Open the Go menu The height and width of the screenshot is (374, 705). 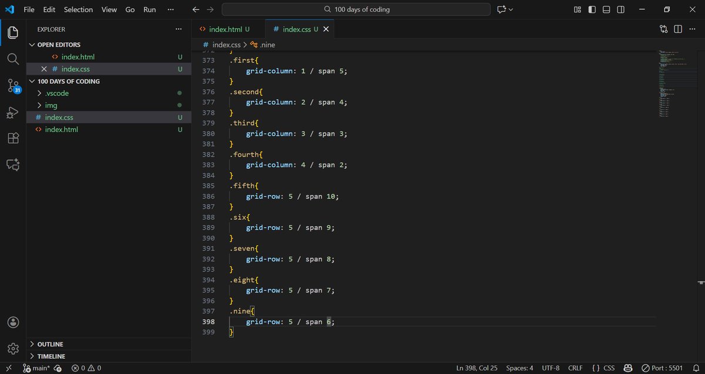tap(130, 9)
